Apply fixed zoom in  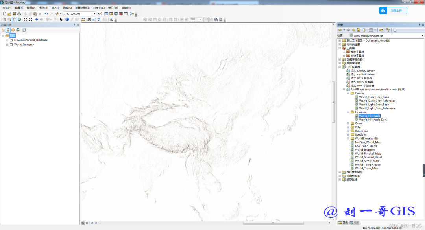(26, 20)
